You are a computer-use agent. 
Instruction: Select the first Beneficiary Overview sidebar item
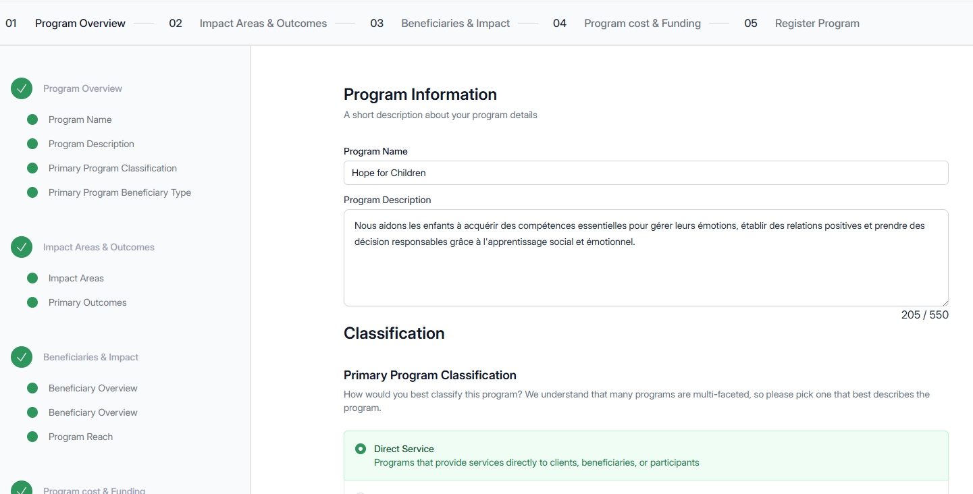(x=93, y=388)
